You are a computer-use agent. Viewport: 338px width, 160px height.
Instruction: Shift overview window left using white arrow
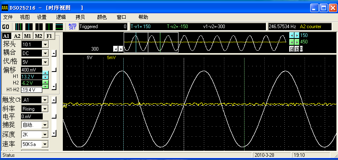pyautogui.click(x=116, y=49)
